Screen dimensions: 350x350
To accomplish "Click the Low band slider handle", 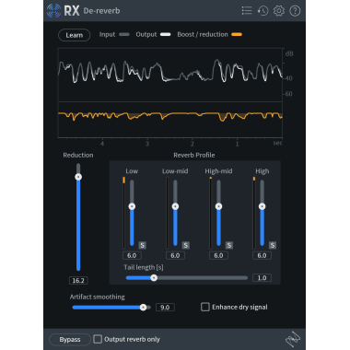I will tap(132, 206).
